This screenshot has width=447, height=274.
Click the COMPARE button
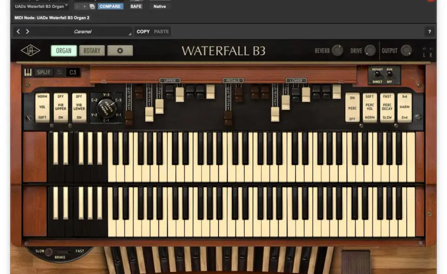pyautogui.click(x=110, y=6)
